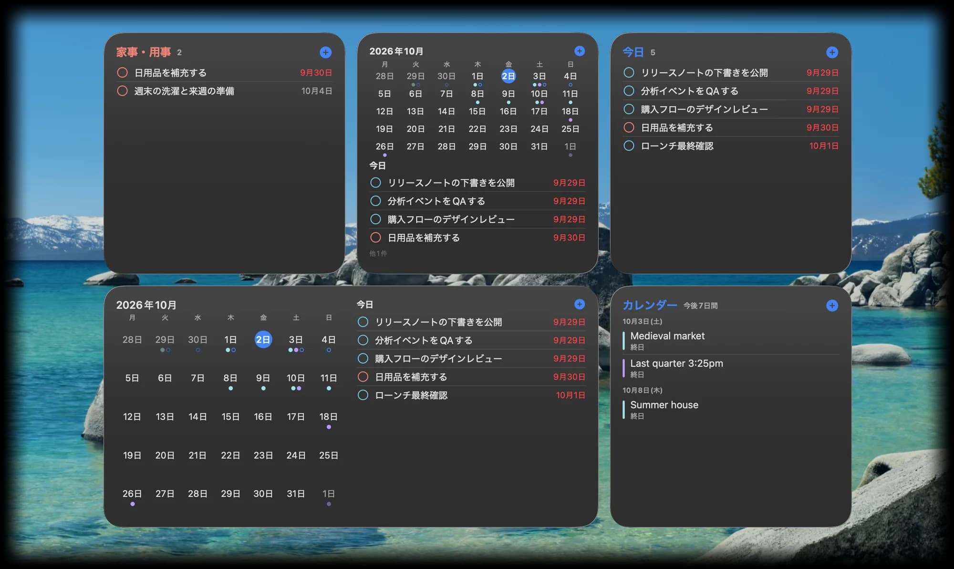This screenshot has width=954, height=569.
Task: Select 10日 in the large calendar
Action: 296,378
